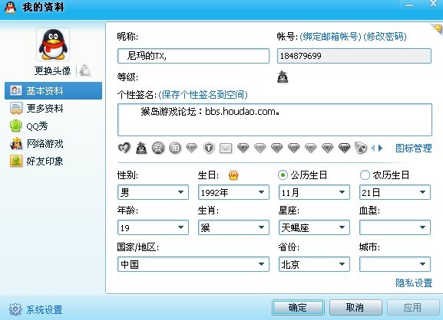Click the birthday cake crown icon beside 生日

[233, 175]
